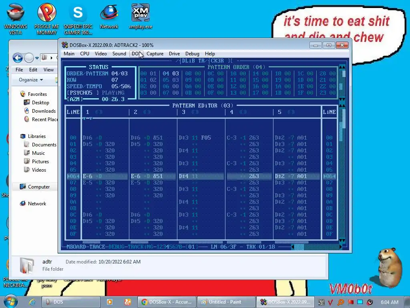Click the DOSBox-X 2022.09 taskbar button
Viewport: 410px width, 308px height.
[x=285, y=302]
